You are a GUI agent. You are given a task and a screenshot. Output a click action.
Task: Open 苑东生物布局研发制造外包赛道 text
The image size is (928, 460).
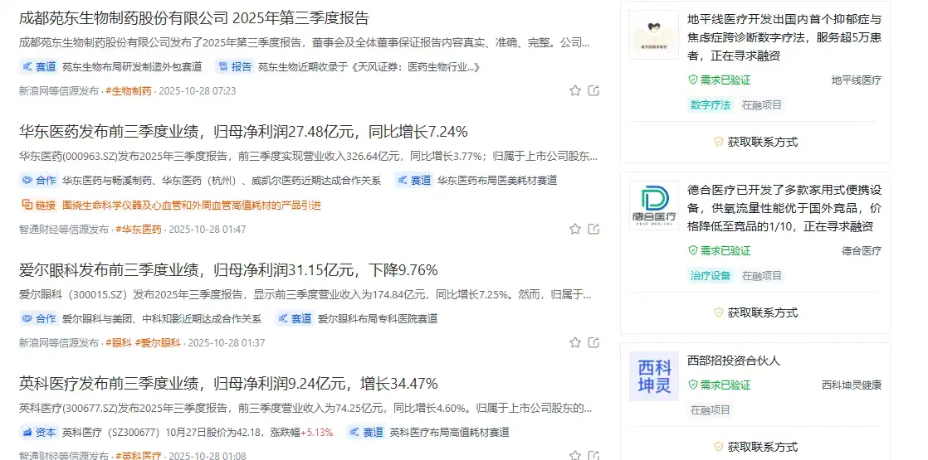(132, 67)
